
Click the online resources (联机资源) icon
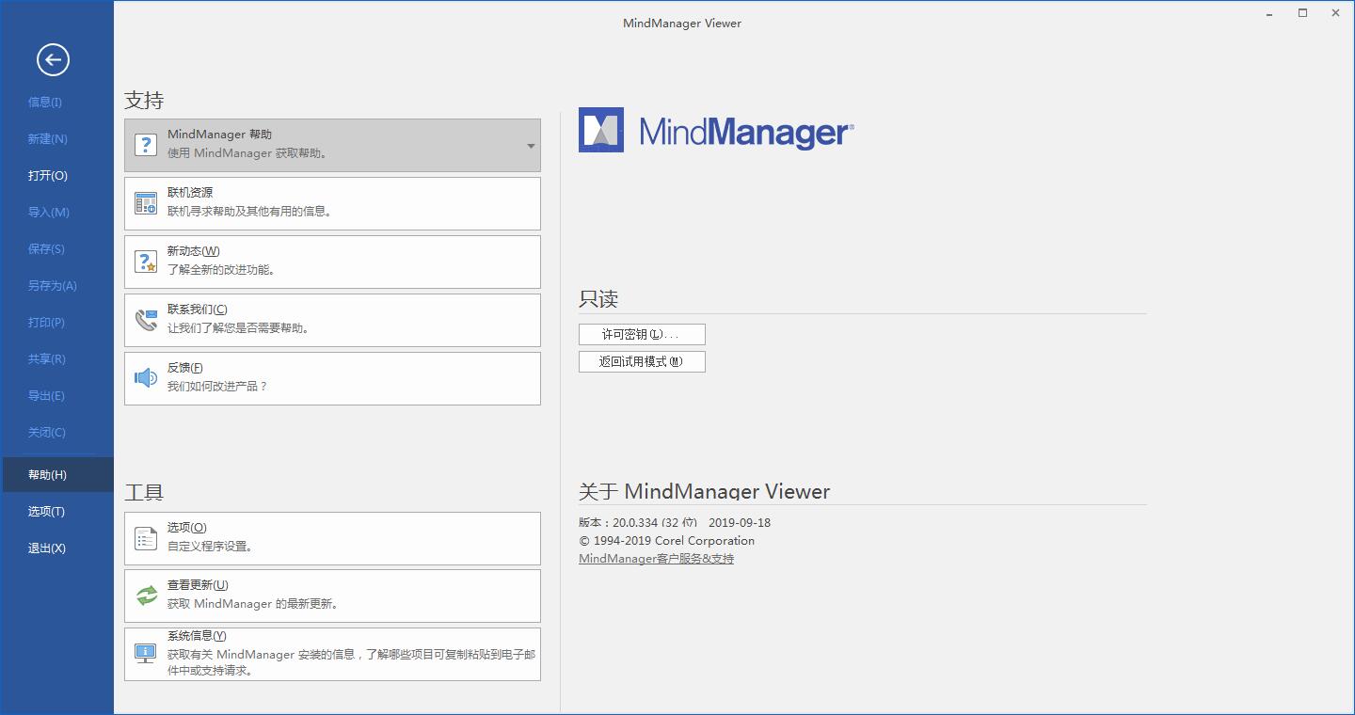145,203
